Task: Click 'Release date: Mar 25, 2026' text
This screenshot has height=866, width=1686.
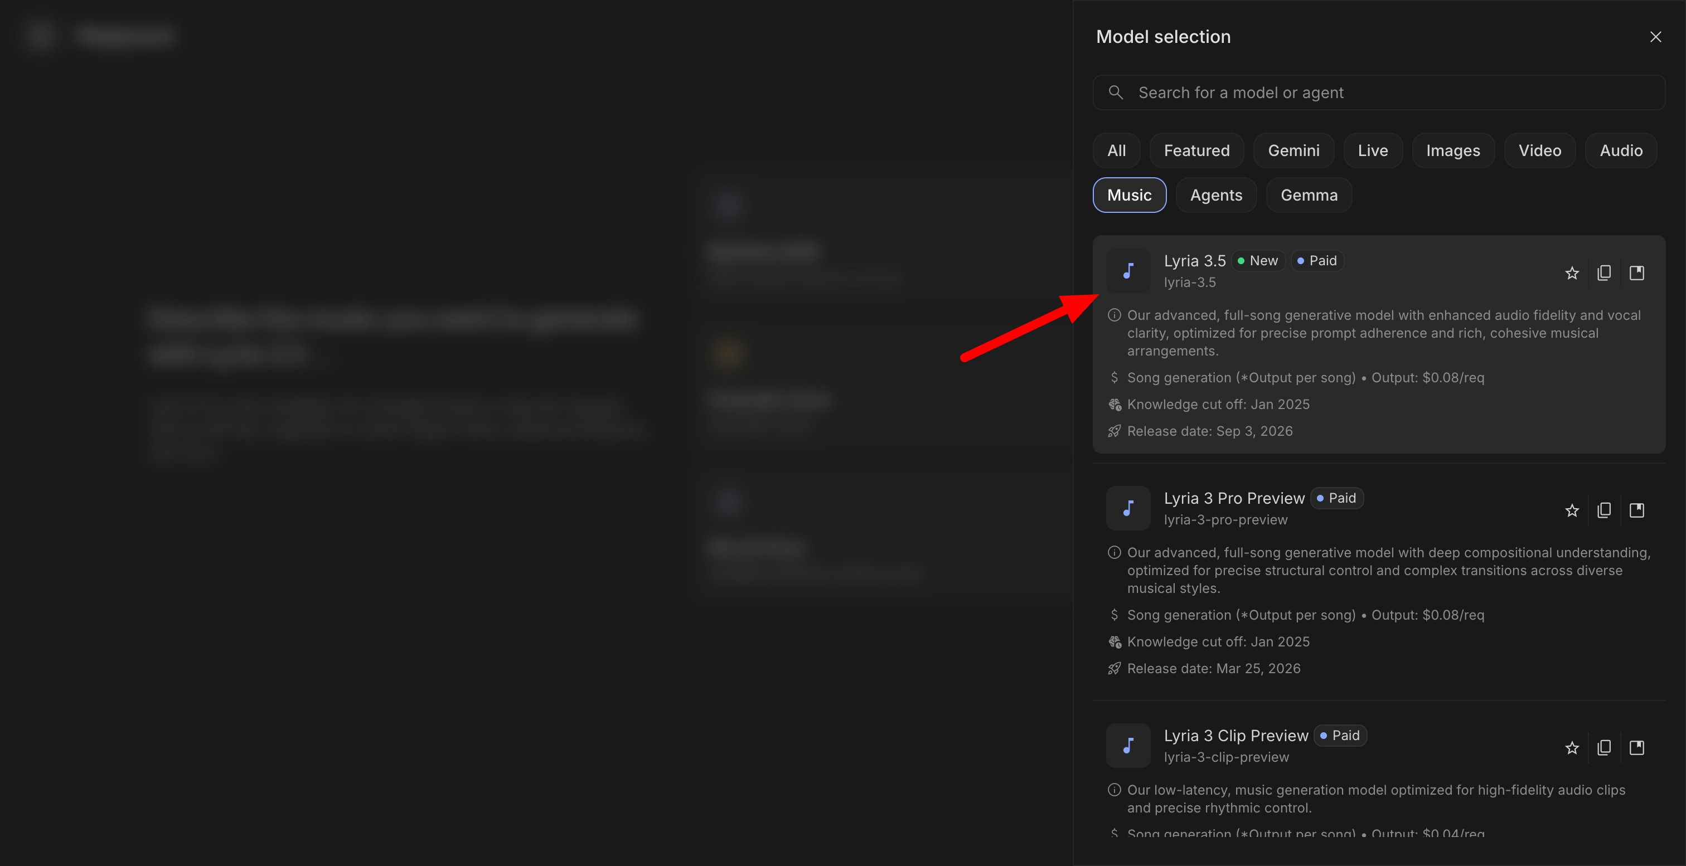Action: pos(1213,669)
